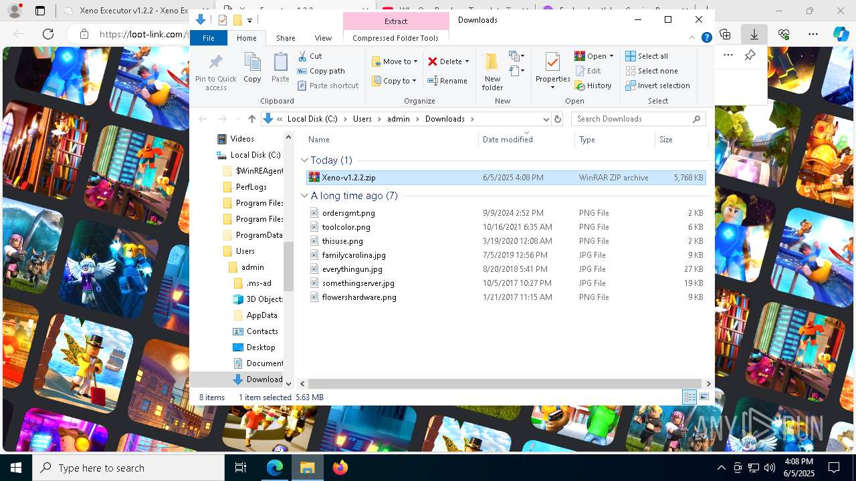
Task: Open Firefox from the taskbar
Action: [x=340, y=468]
